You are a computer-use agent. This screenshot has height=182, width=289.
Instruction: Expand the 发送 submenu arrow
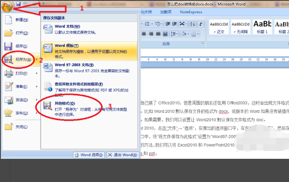pyautogui.click(x=37, y=100)
